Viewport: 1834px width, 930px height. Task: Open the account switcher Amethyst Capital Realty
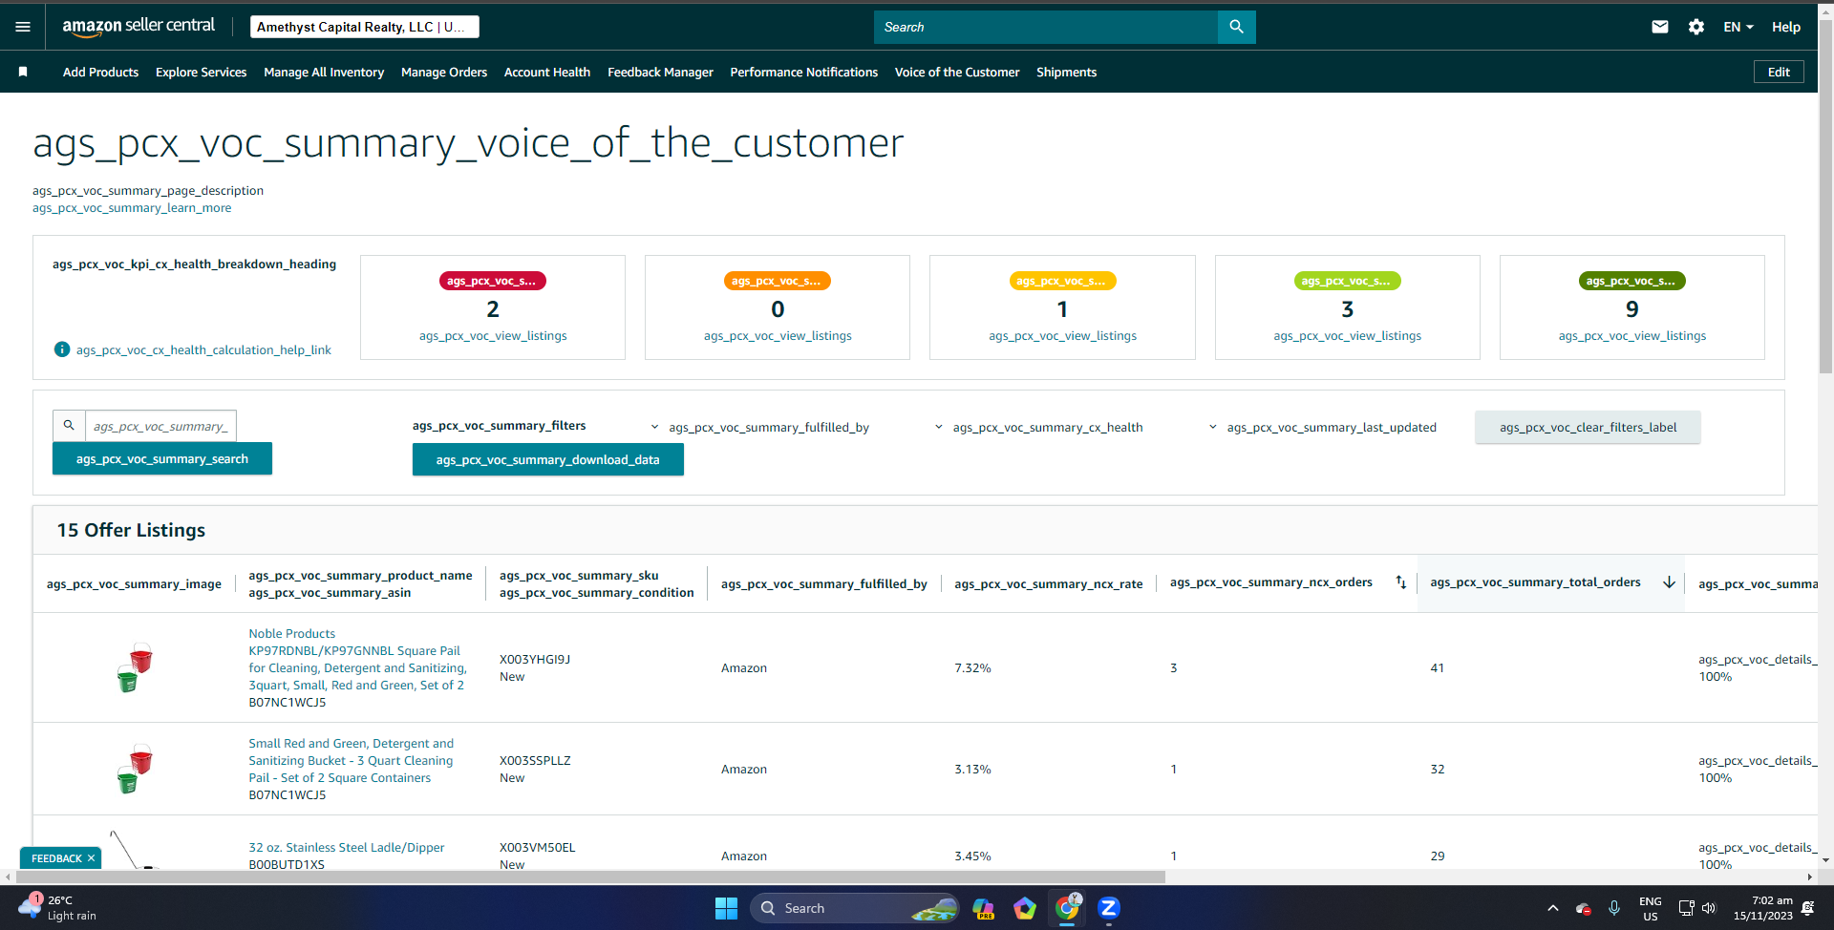(365, 27)
